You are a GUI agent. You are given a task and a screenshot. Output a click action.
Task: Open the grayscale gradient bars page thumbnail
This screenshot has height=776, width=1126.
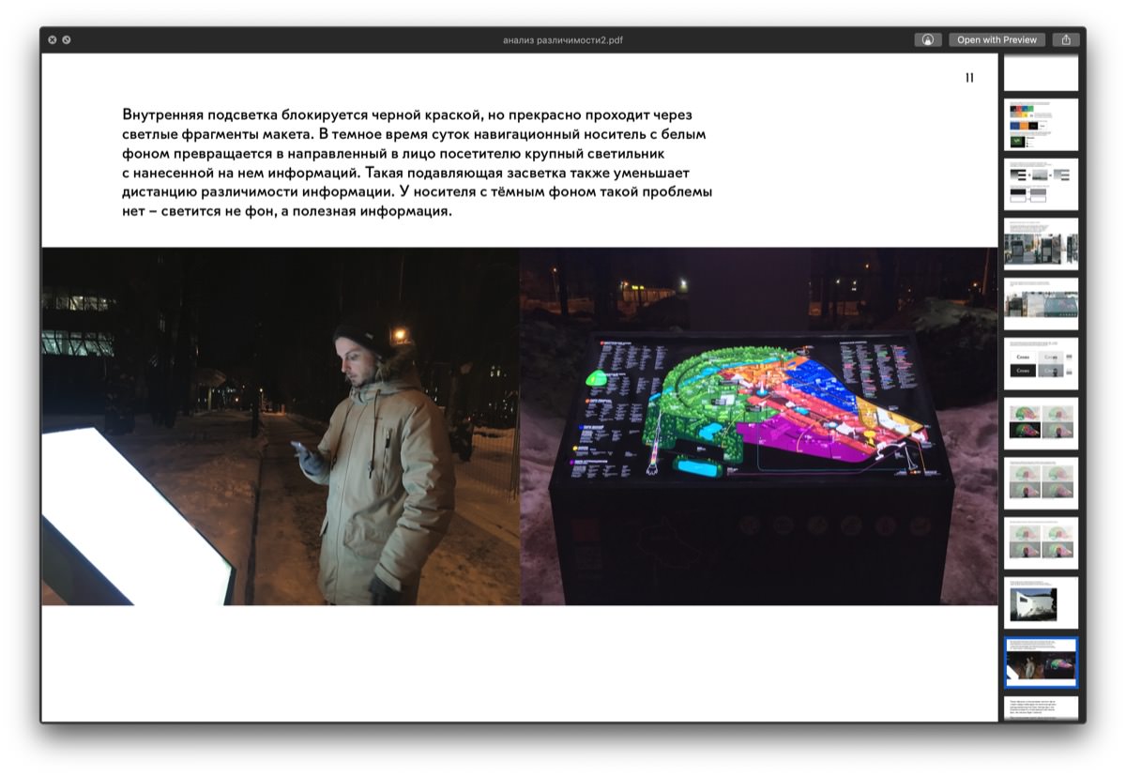(1041, 184)
